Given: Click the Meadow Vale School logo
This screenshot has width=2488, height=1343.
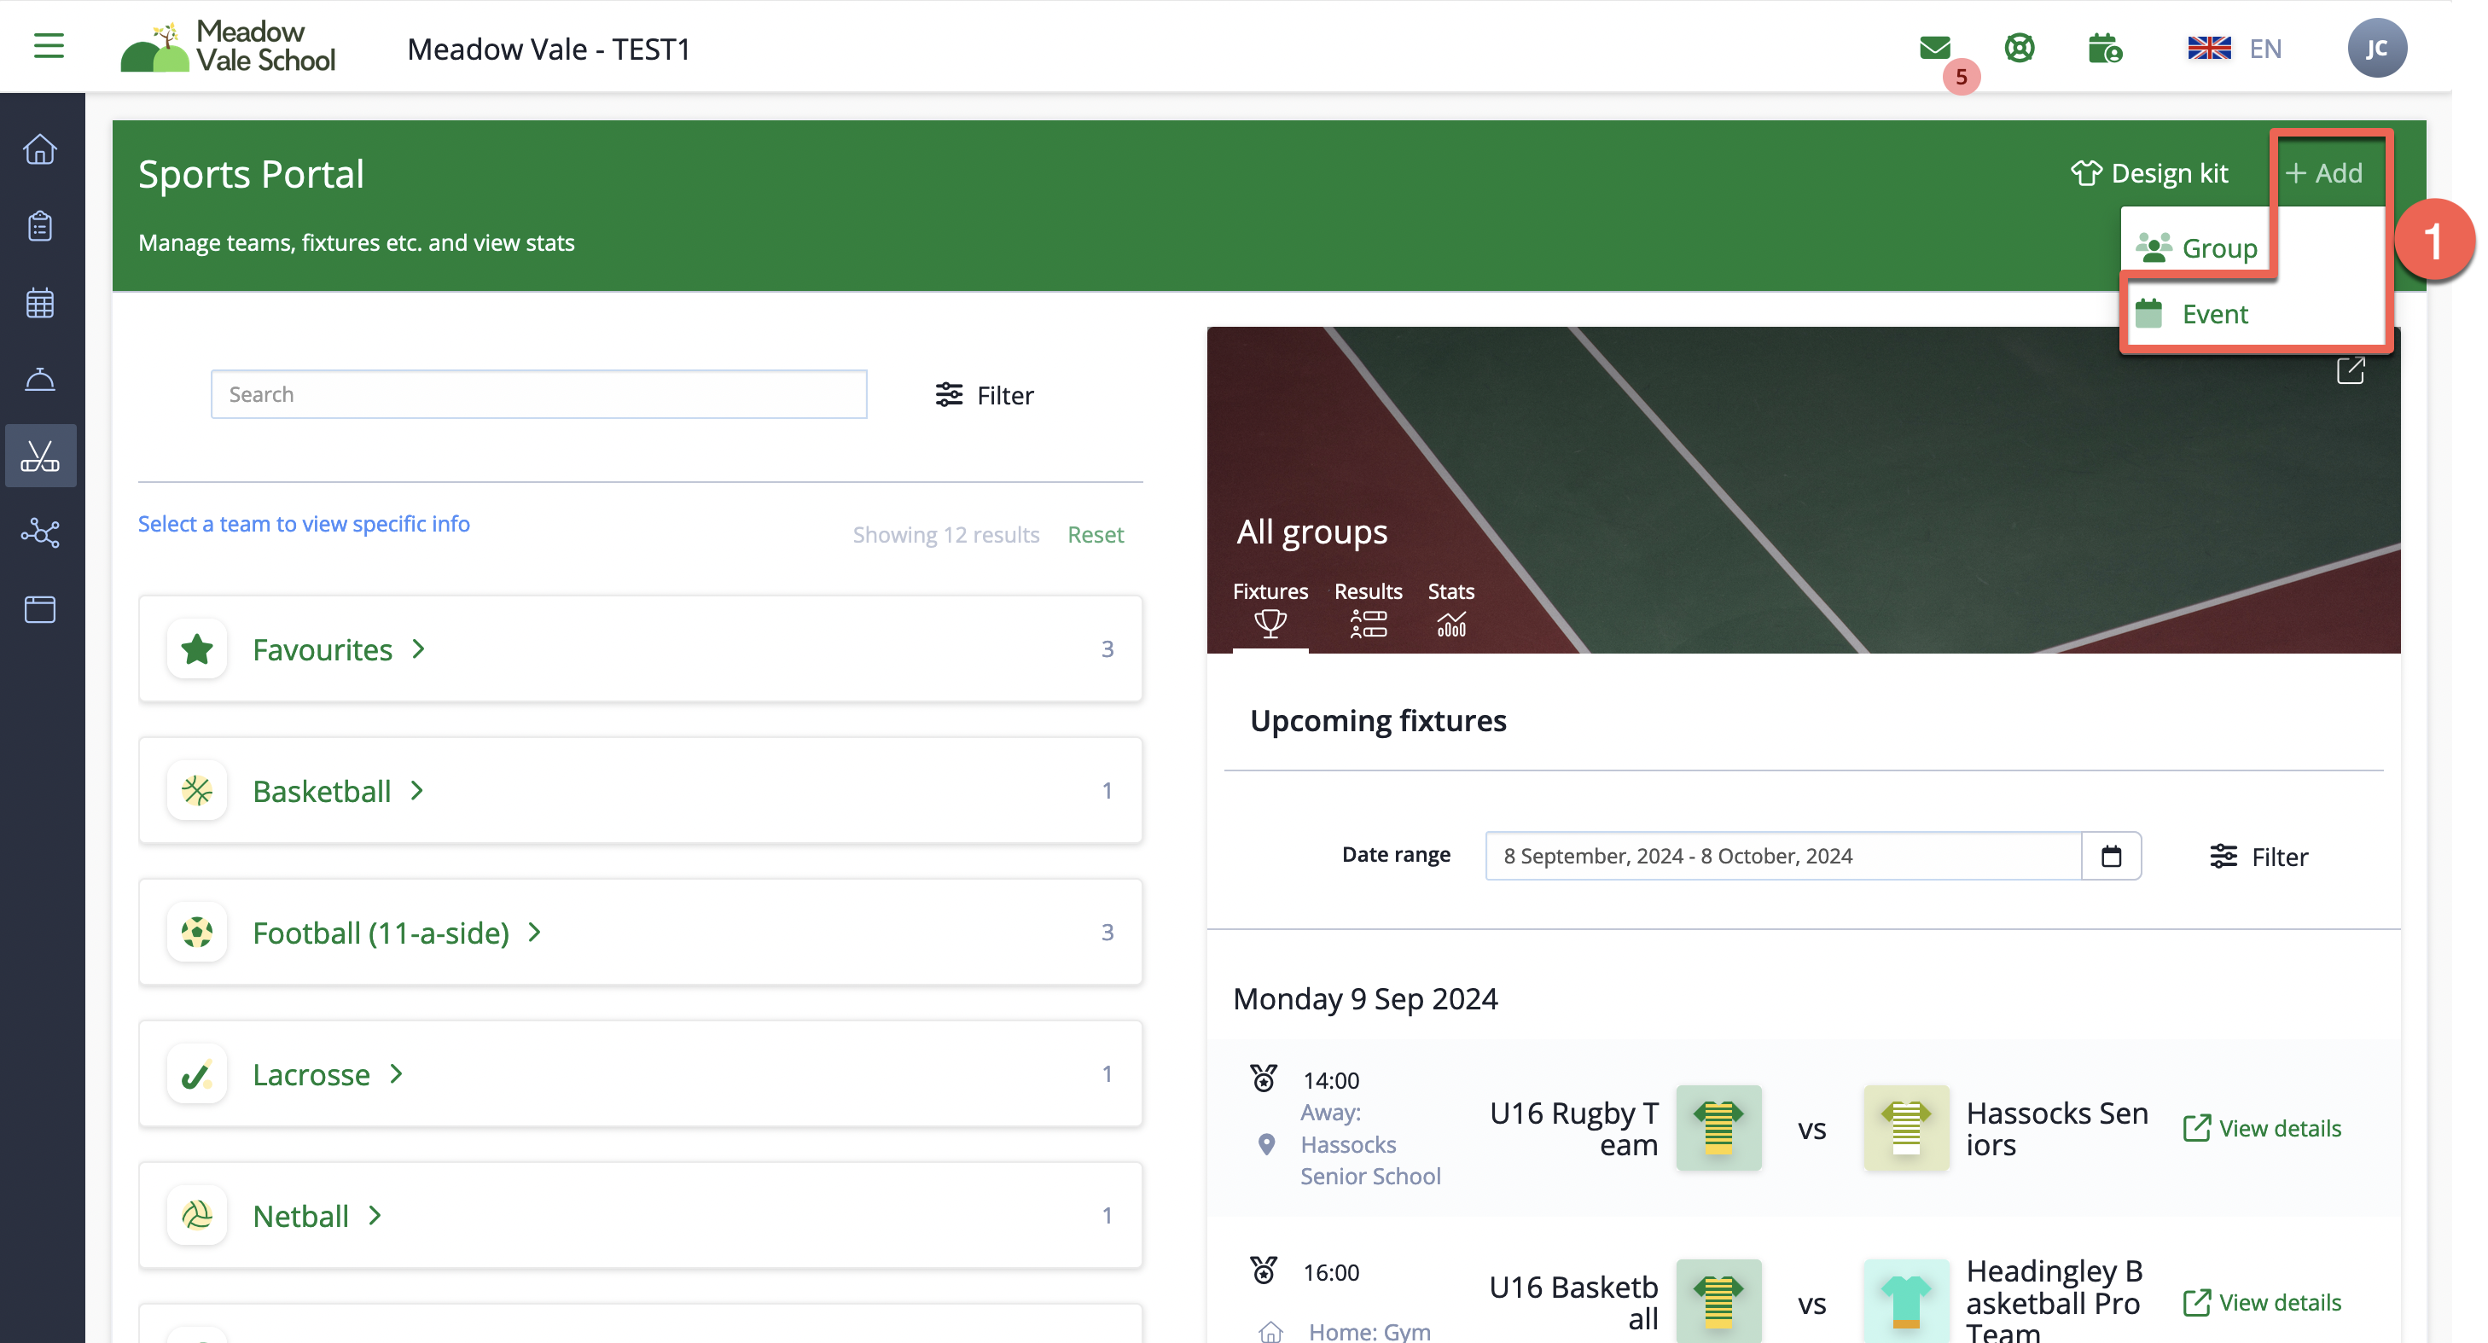Looking at the screenshot, I should pos(228,46).
